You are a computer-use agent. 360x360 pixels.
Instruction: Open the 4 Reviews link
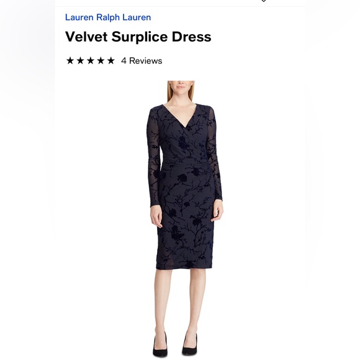pyautogui.click(x=142, y=61)
